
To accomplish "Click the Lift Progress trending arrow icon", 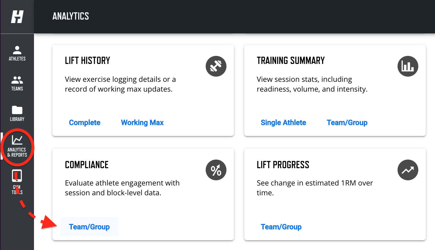I will pyautogui.click(x=408, y=170).
